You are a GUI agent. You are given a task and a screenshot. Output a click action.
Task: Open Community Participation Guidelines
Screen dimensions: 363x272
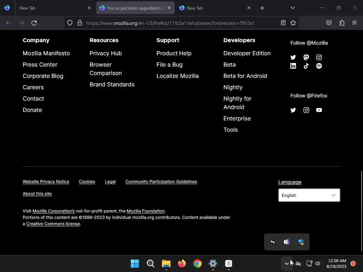click(161, 182)
